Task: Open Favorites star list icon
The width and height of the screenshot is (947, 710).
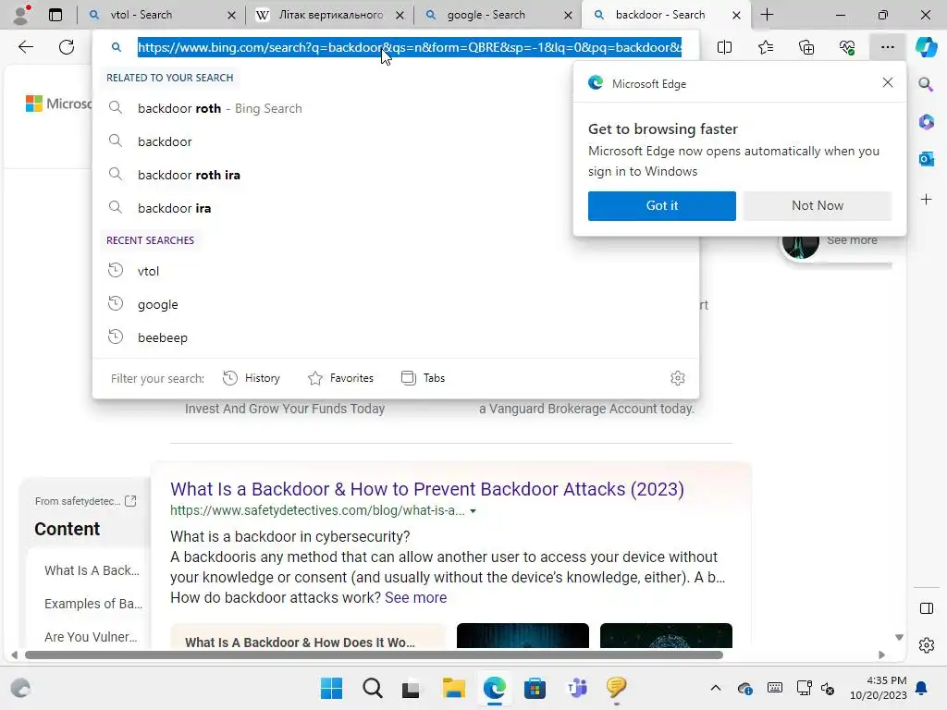Action: coord(765,47)
